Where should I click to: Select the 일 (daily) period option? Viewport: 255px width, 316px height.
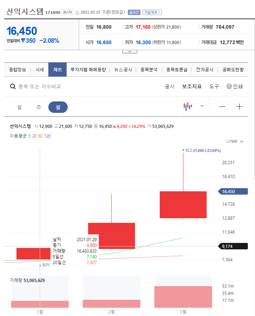point(19,107)
